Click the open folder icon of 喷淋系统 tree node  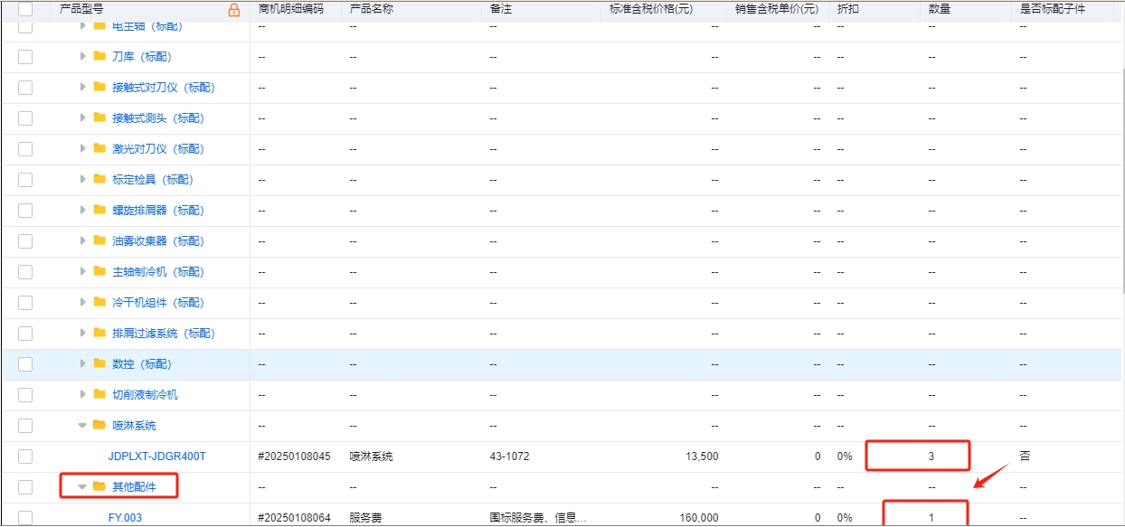(99, 425)
